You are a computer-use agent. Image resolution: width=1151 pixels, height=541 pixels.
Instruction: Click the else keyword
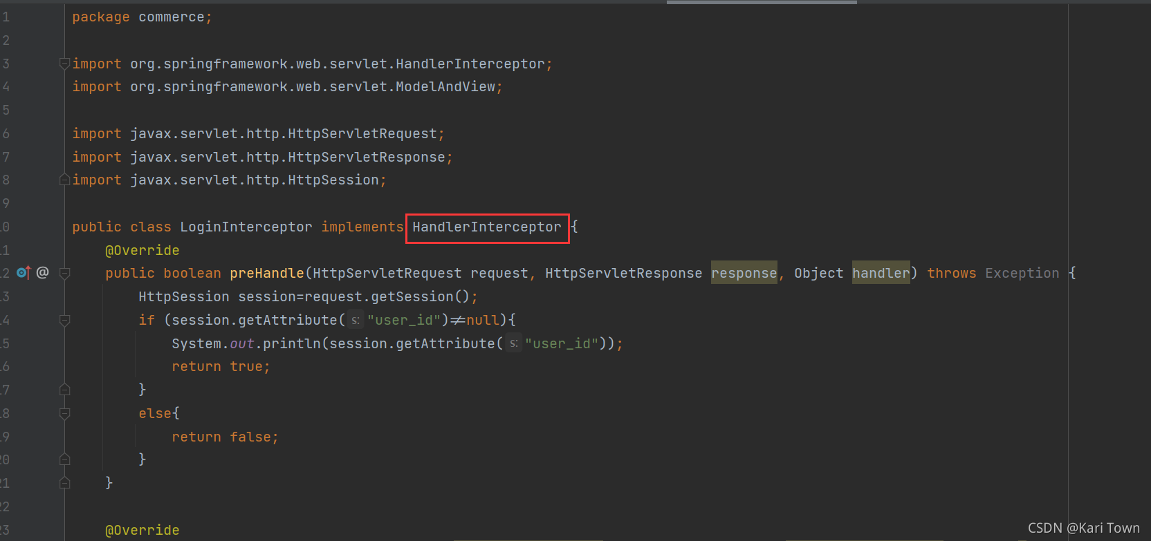[x=155, y=413]
